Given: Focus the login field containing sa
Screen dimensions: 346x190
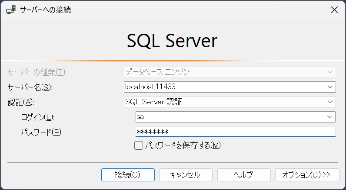Looking at the screenshot, I should [230, 117].
